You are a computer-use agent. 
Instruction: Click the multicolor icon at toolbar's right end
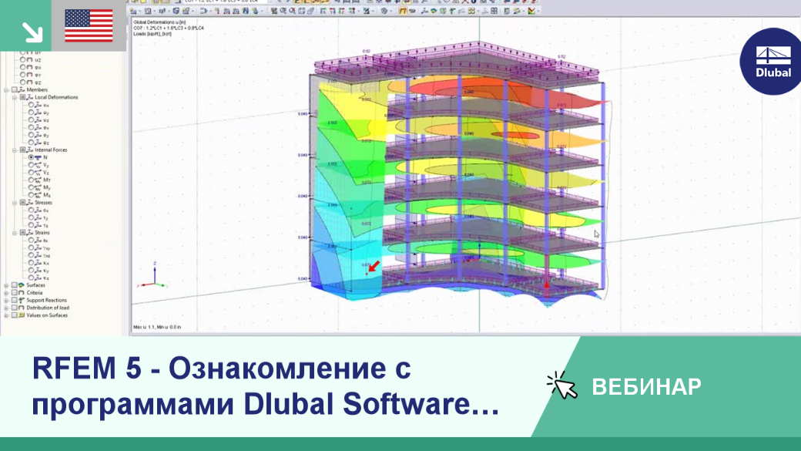coord(531,11)
